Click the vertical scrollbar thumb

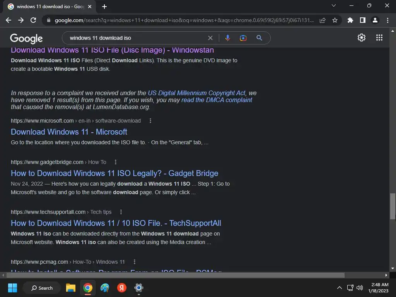pos(393,207)
